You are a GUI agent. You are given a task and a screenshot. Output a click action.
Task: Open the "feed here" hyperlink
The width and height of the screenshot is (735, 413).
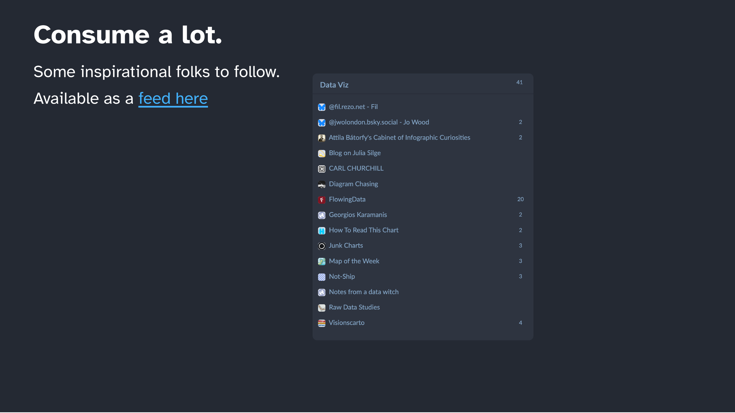tap(173, 99)
